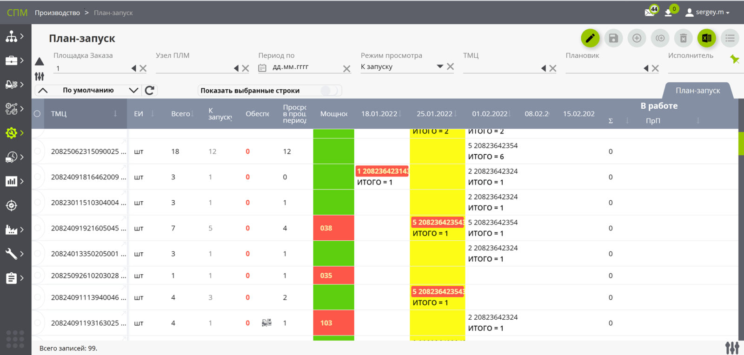Viewport: 744px width, 355px height.
Task: Open the wrench section in sidebar
Action: (x=12, y=254)
